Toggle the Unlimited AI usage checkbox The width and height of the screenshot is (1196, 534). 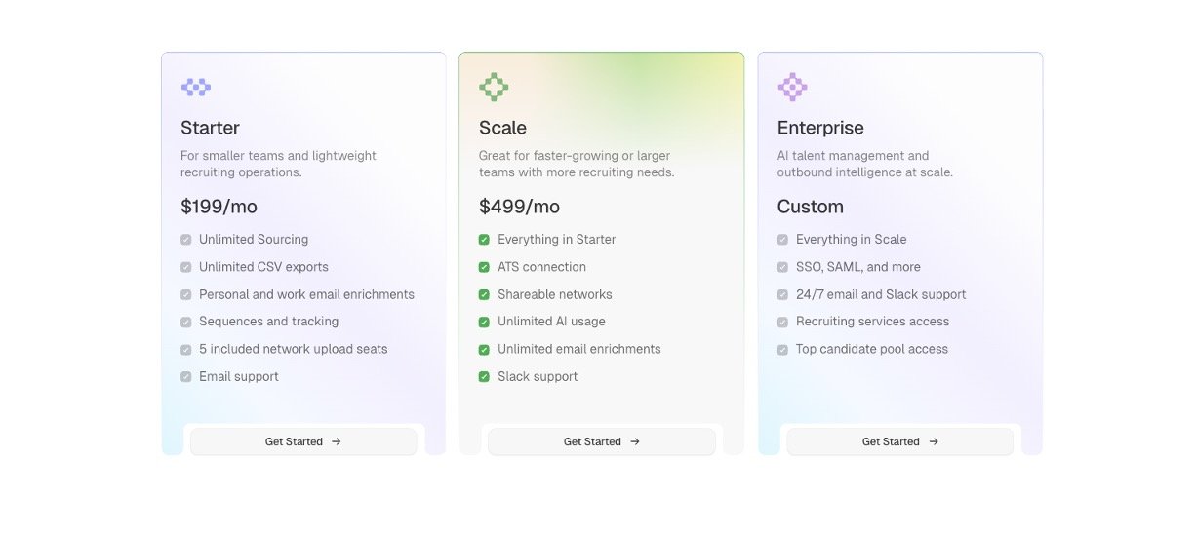[484, 322]
